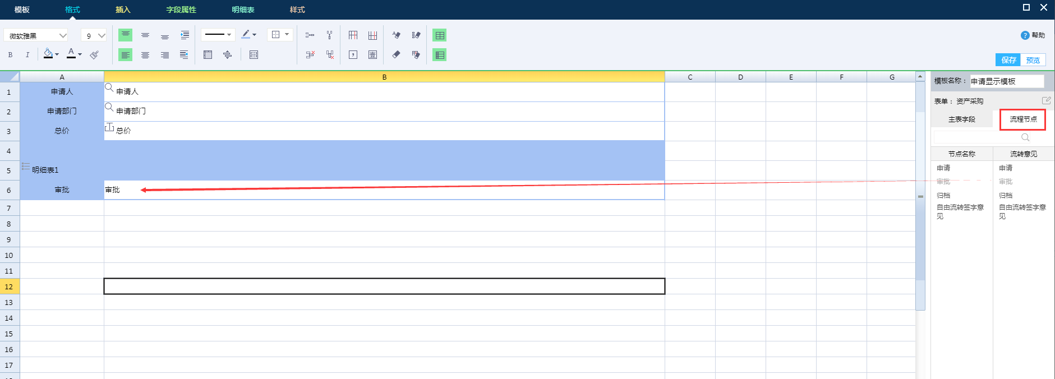Screen dimensions: 1055x379
Task: Click the Bold formatting button
Action: 10,55
